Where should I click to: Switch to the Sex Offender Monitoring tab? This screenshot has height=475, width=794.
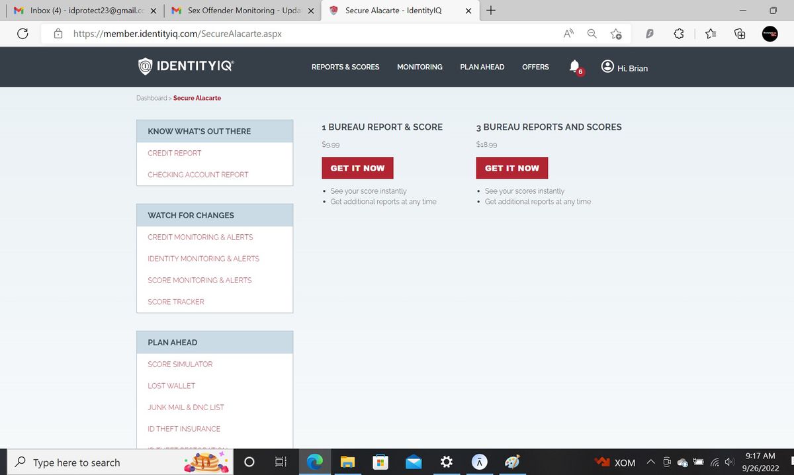238,11
